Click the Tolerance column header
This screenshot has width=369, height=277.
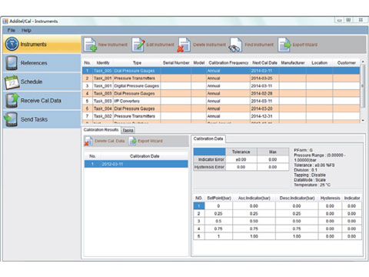tap(241, 152)
